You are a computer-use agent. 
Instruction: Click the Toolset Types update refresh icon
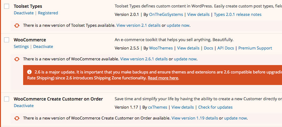(x=17, y=26)
